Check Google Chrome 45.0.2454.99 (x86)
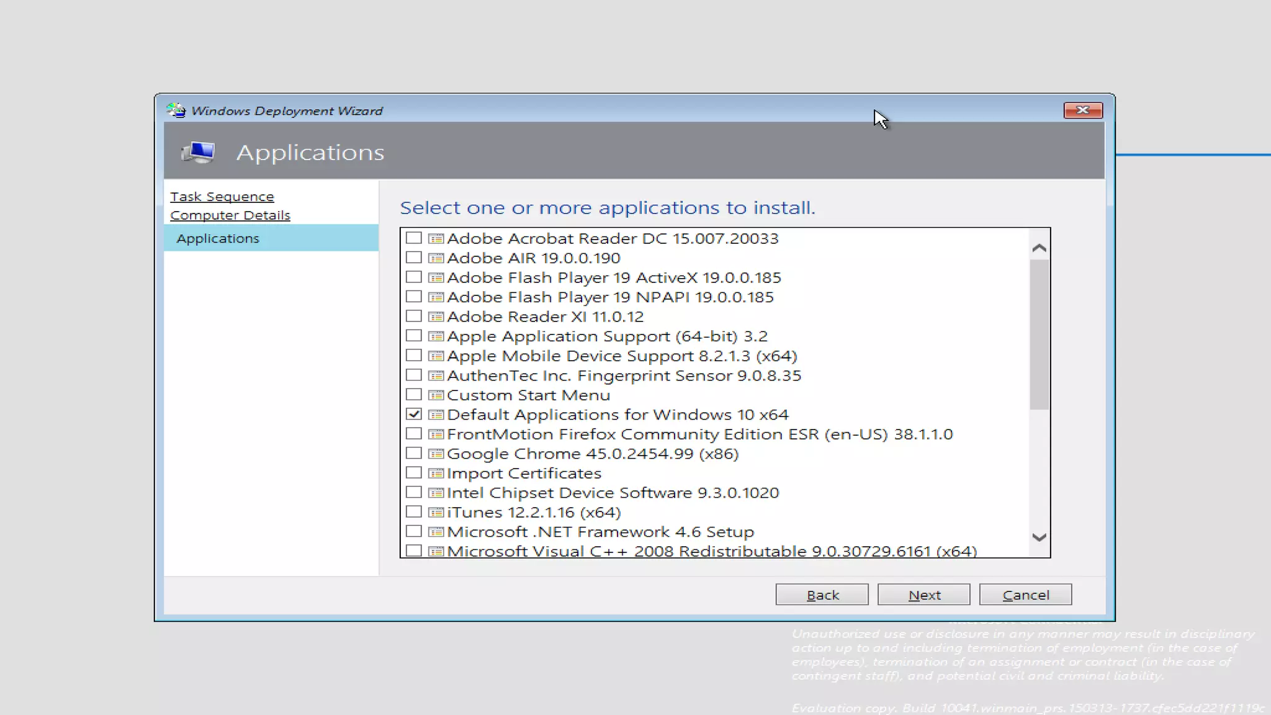 click(414, 452)
